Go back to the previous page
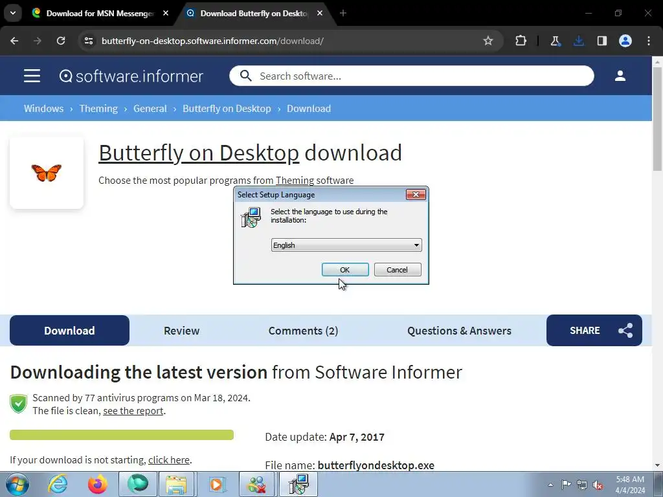Screen dimensions: 663x497 tap(14, 41)
